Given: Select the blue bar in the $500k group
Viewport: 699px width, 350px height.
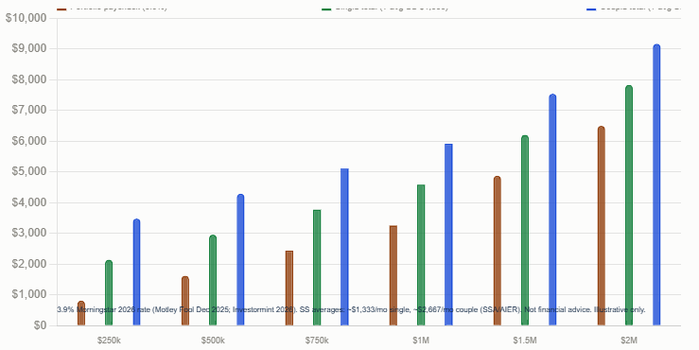Looking at the screenshot, I should [241, 260].
